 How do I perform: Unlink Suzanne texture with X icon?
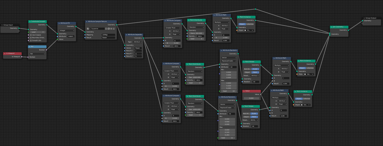click(x=111, y=29)
